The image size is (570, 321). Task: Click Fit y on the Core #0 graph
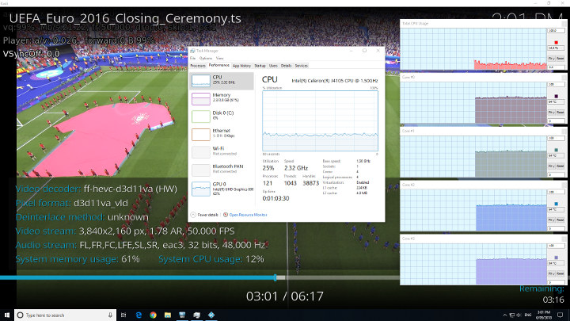552,113
